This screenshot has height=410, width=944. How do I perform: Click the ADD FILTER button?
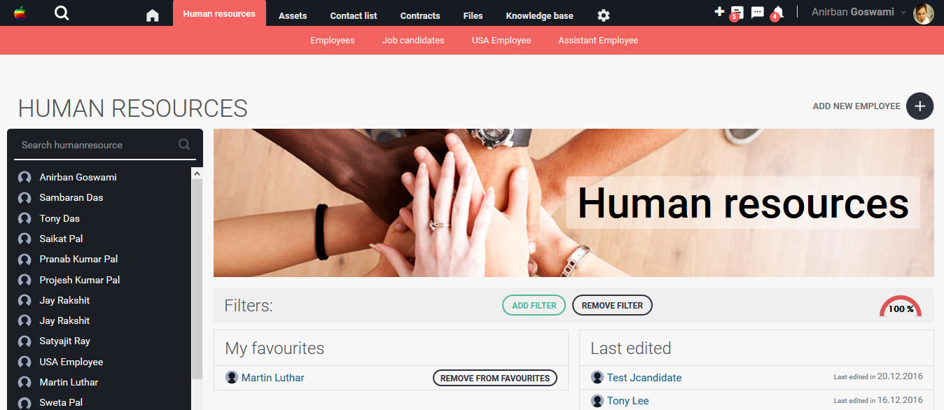point(534,305)
